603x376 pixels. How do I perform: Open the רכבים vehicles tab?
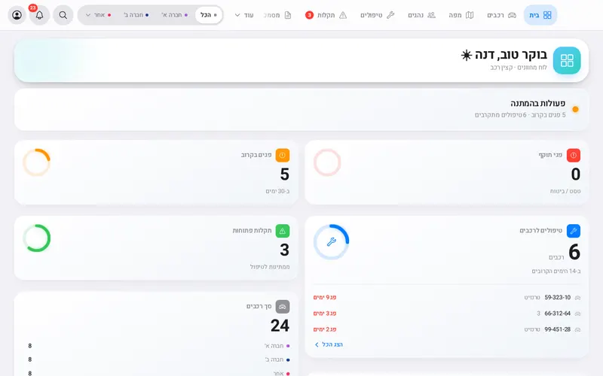click(x=501, y=15)
